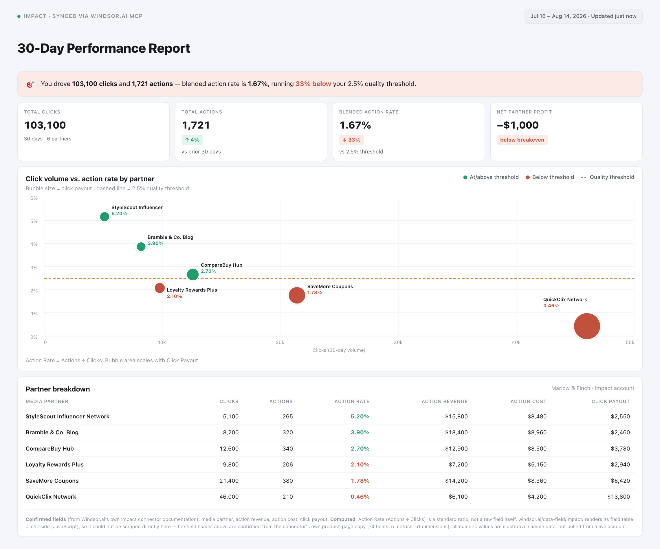Click the CLICK PAYOUT column header
The image size is (660, 549).
[610, 401]
